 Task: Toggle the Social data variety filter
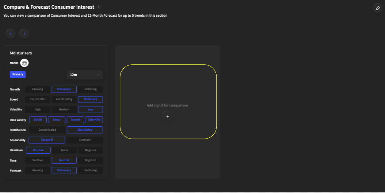click(x=38, y=120)
